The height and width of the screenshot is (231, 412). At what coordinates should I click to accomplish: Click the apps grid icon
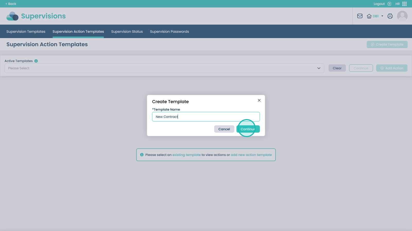tap(405, 4)
